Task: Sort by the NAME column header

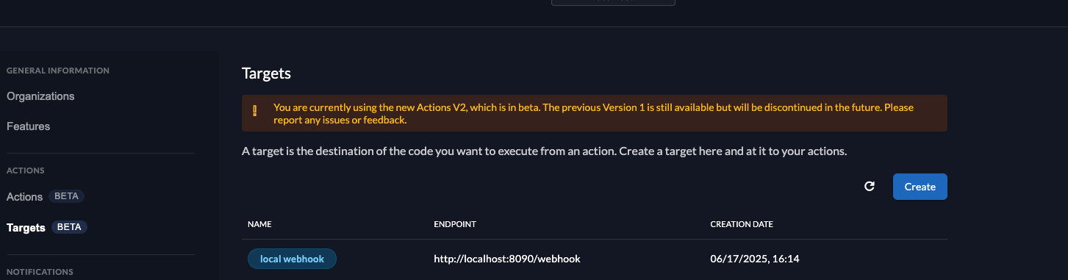Action: [259, 224]
